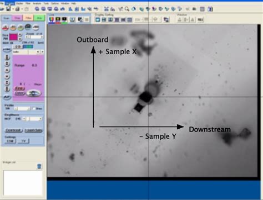Click the trash can icon above the image list
This screenshot has height=200, width=263.
coord(39,166)
